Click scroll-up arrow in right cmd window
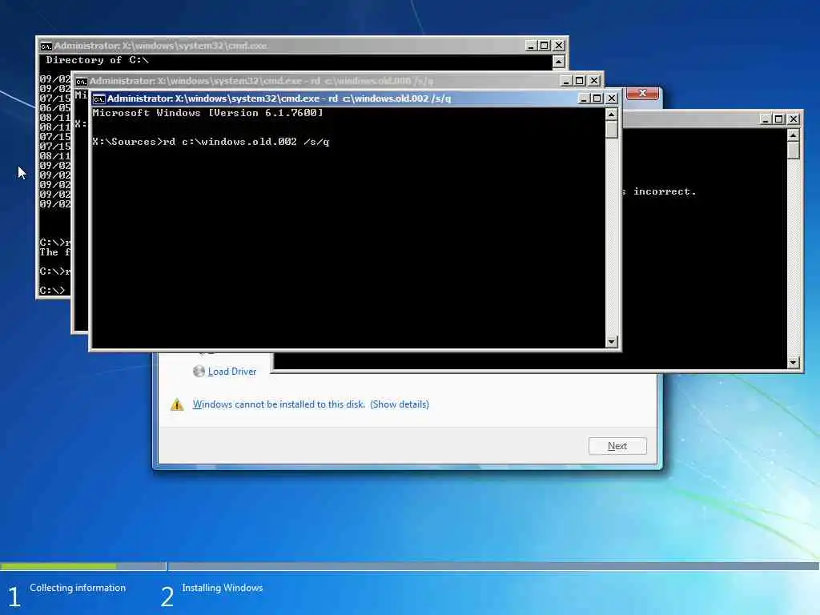This screenshot has width=820, height=615. pyautogui.click(x=794, y=135)
